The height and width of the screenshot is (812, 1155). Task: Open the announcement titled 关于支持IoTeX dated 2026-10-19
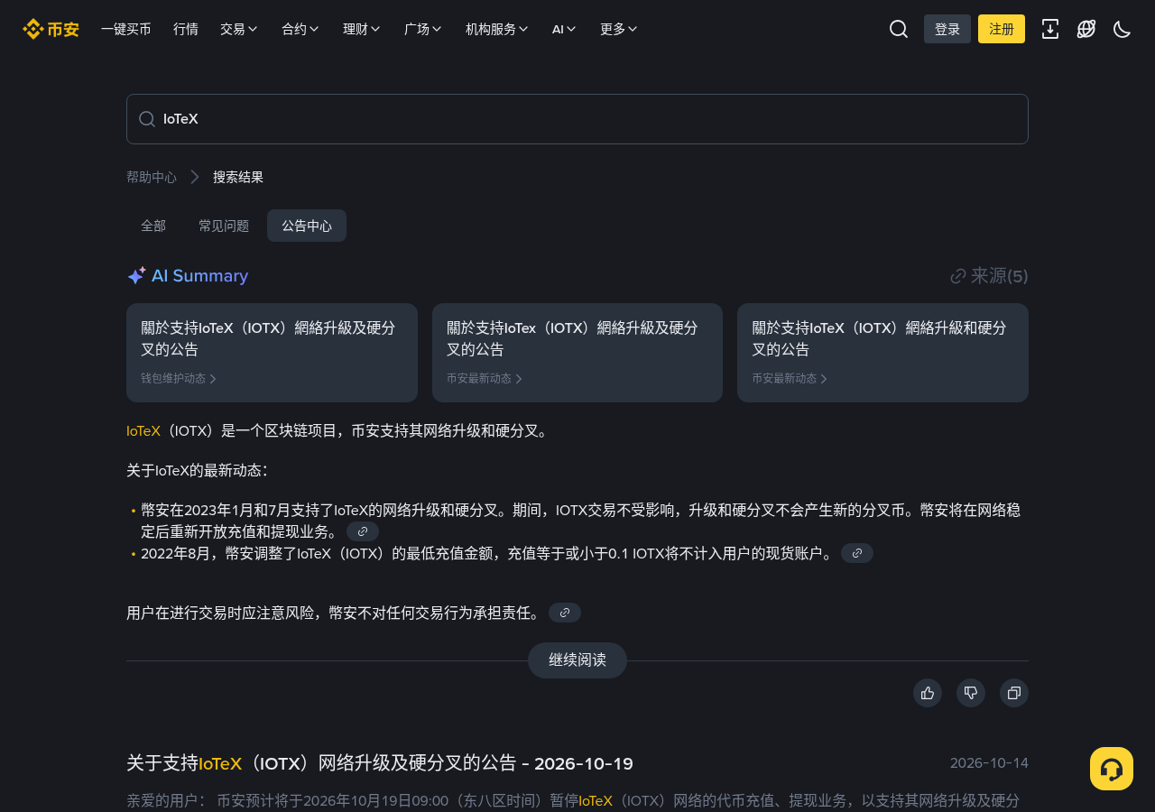[x=380, y=763]
